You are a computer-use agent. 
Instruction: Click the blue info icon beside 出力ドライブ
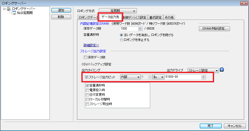[x=222, y=69]
